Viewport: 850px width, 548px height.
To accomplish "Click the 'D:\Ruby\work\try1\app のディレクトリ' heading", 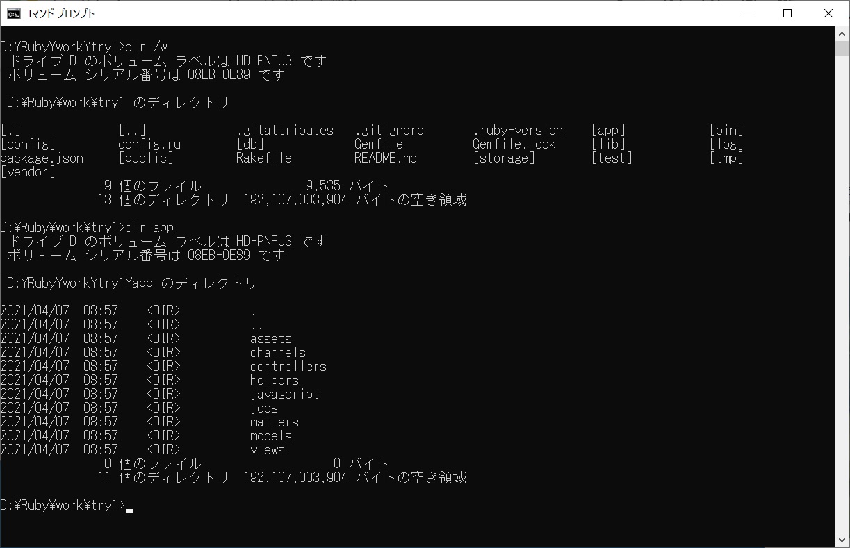I will (132, 283).
